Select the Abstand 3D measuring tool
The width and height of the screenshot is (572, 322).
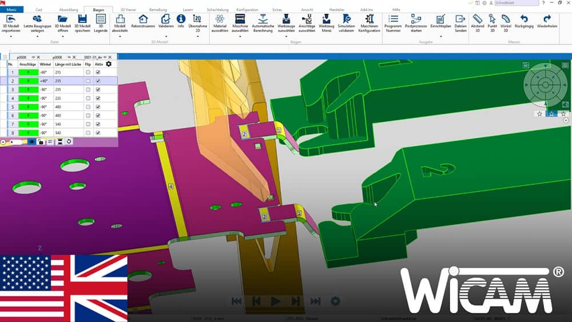coord(477,19)
